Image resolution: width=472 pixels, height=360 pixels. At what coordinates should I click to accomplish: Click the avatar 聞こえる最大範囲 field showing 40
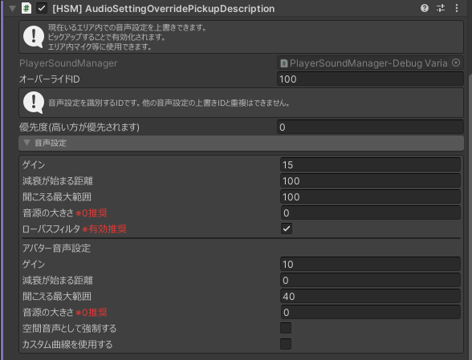coord(370,296)
